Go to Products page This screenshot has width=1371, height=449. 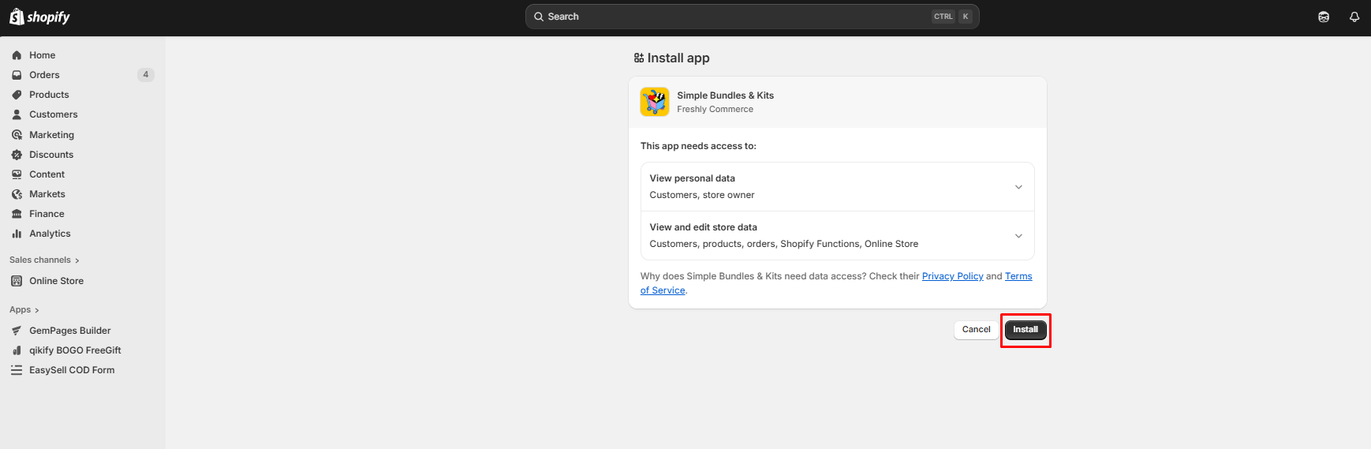click(x=49, y=95)
